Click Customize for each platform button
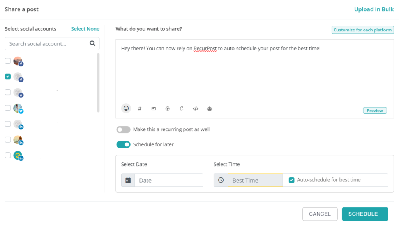 363,30
